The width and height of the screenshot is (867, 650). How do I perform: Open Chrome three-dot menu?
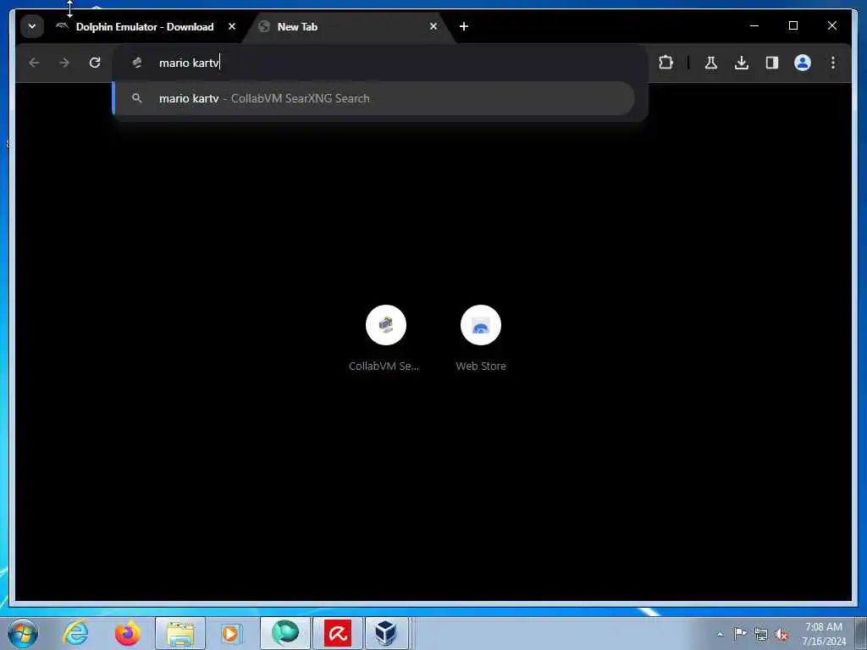[833, 63]
